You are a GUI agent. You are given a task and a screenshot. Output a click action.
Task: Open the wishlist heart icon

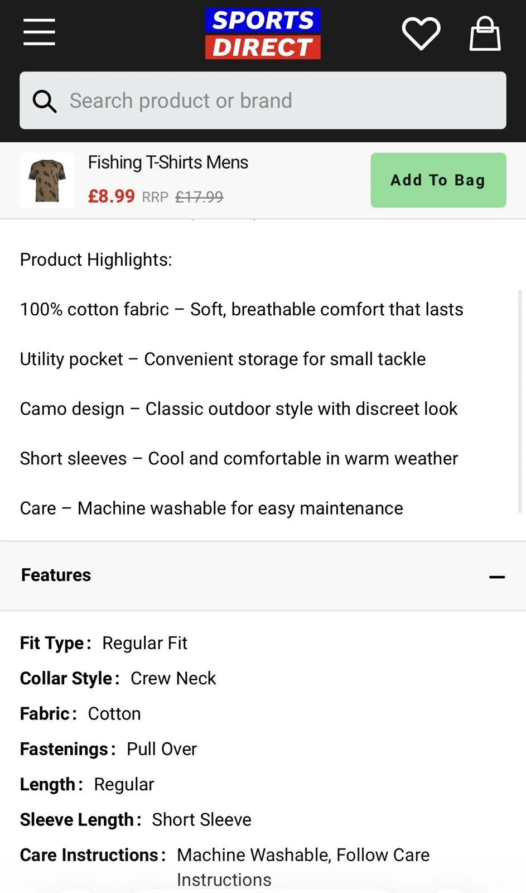[421, 33]
